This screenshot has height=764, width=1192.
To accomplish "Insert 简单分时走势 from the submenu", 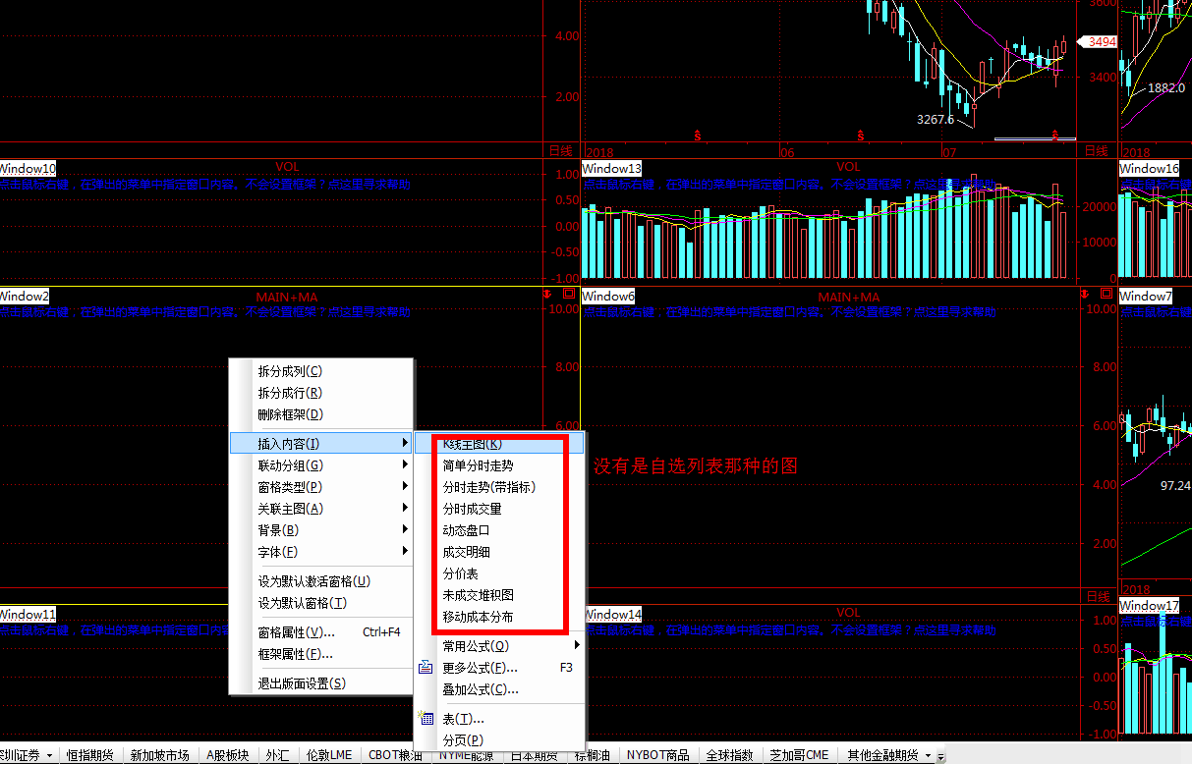I will pyautogui.click(x=500, y=465).
